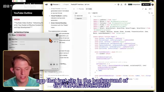Image resolution: width=164 pixels, height=92 pixels.
Task: Open the three-dot more options menu
Action: coord(115,5)
